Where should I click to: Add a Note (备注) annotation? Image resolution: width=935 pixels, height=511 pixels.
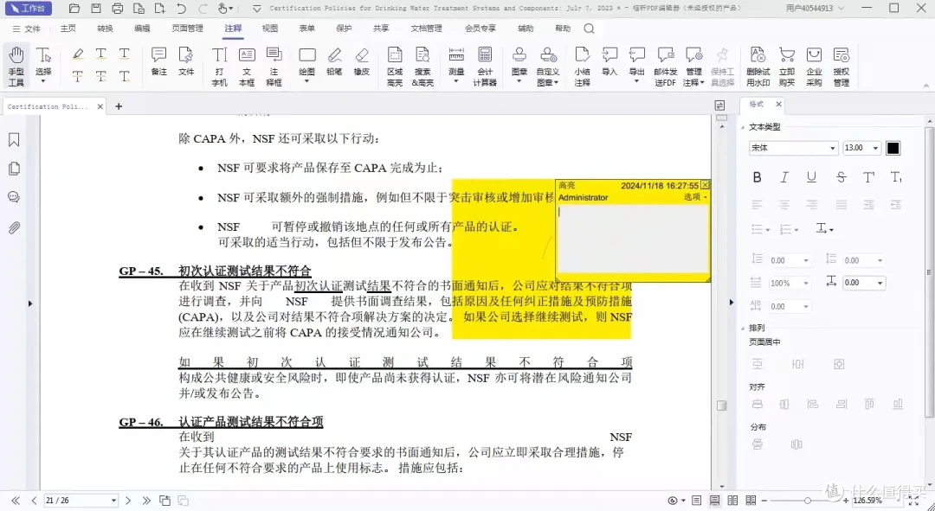[x=158, y=61]
